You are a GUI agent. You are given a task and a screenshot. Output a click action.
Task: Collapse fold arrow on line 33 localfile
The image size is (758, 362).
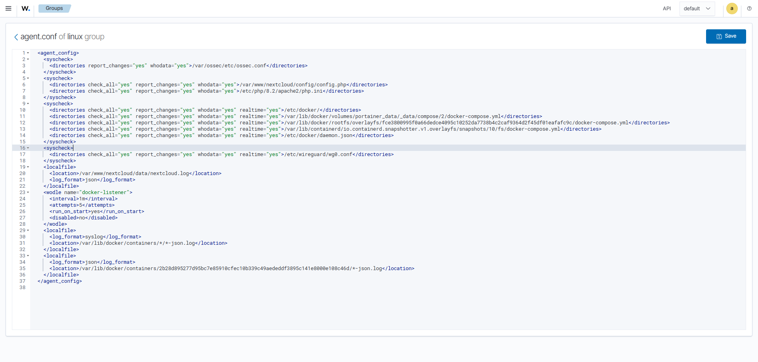coord(28,256)
